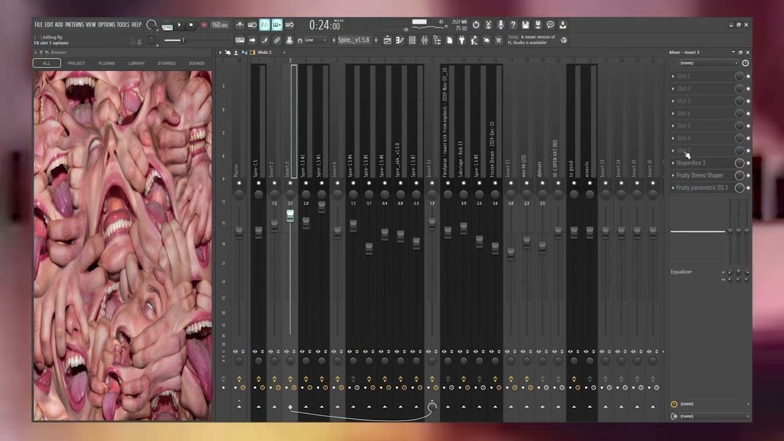Expand the Slot 4 effect menu arrow
This screenshot has width=784, height=441.
coord(673,113)
